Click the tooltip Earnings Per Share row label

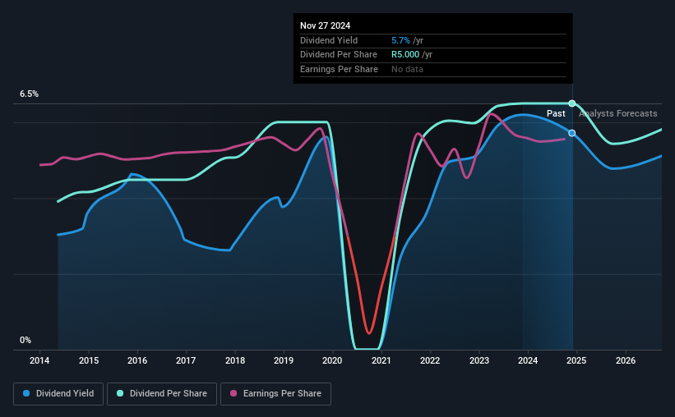pos(339,69)
